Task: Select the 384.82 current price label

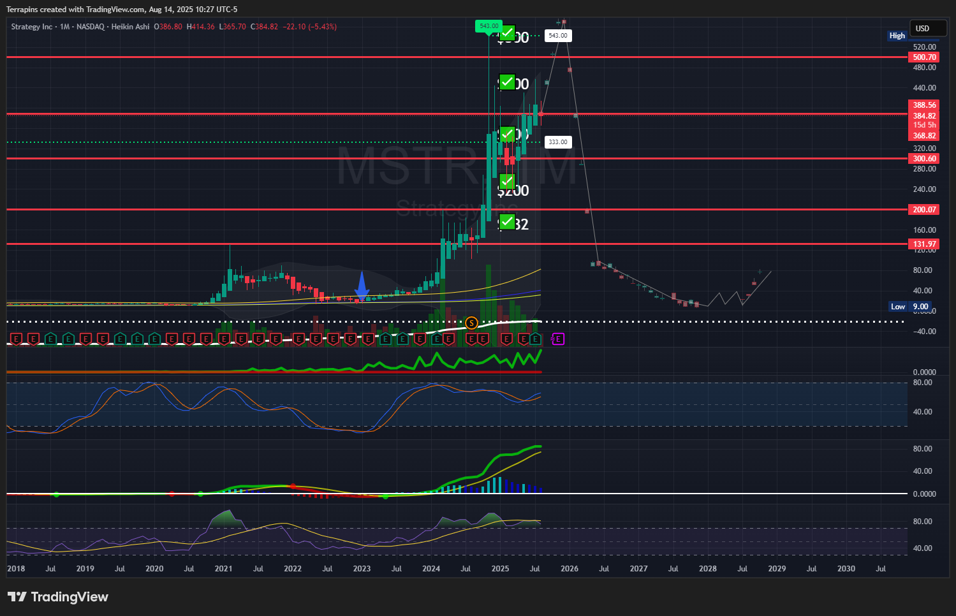Action: pyautogui.click(x=924, y=116)
